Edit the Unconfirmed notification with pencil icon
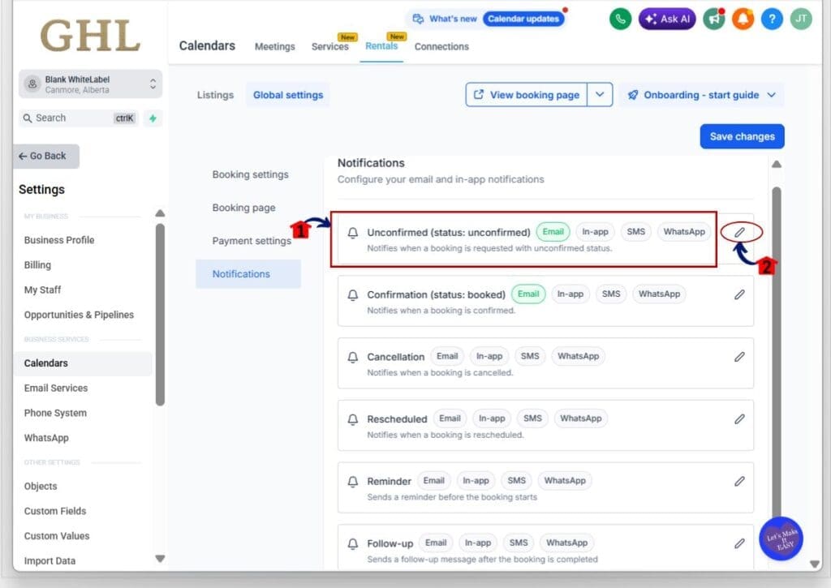 click(x=740, y=232)
